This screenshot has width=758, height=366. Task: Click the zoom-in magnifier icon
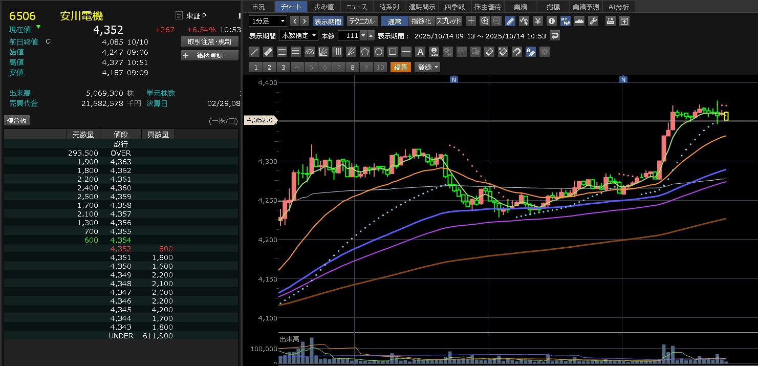tap(485, 21)
